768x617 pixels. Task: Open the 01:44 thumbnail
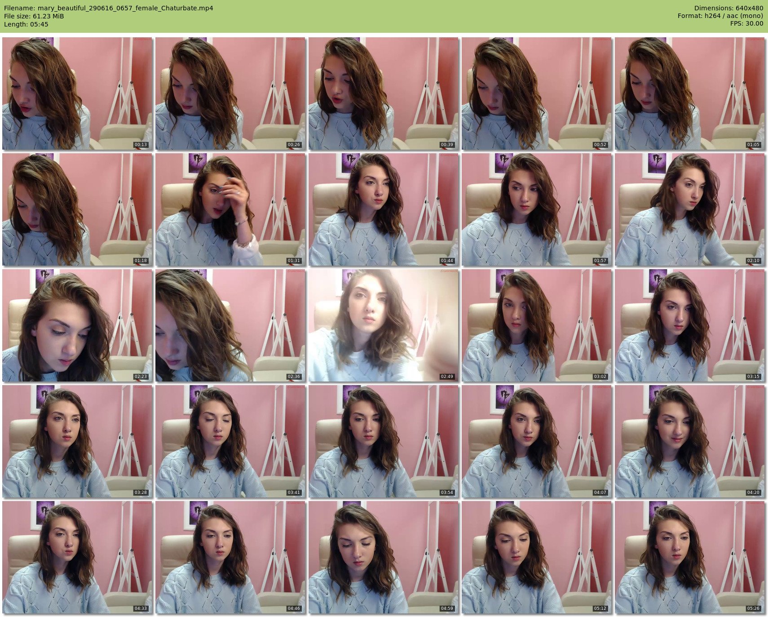coord(384,209)
